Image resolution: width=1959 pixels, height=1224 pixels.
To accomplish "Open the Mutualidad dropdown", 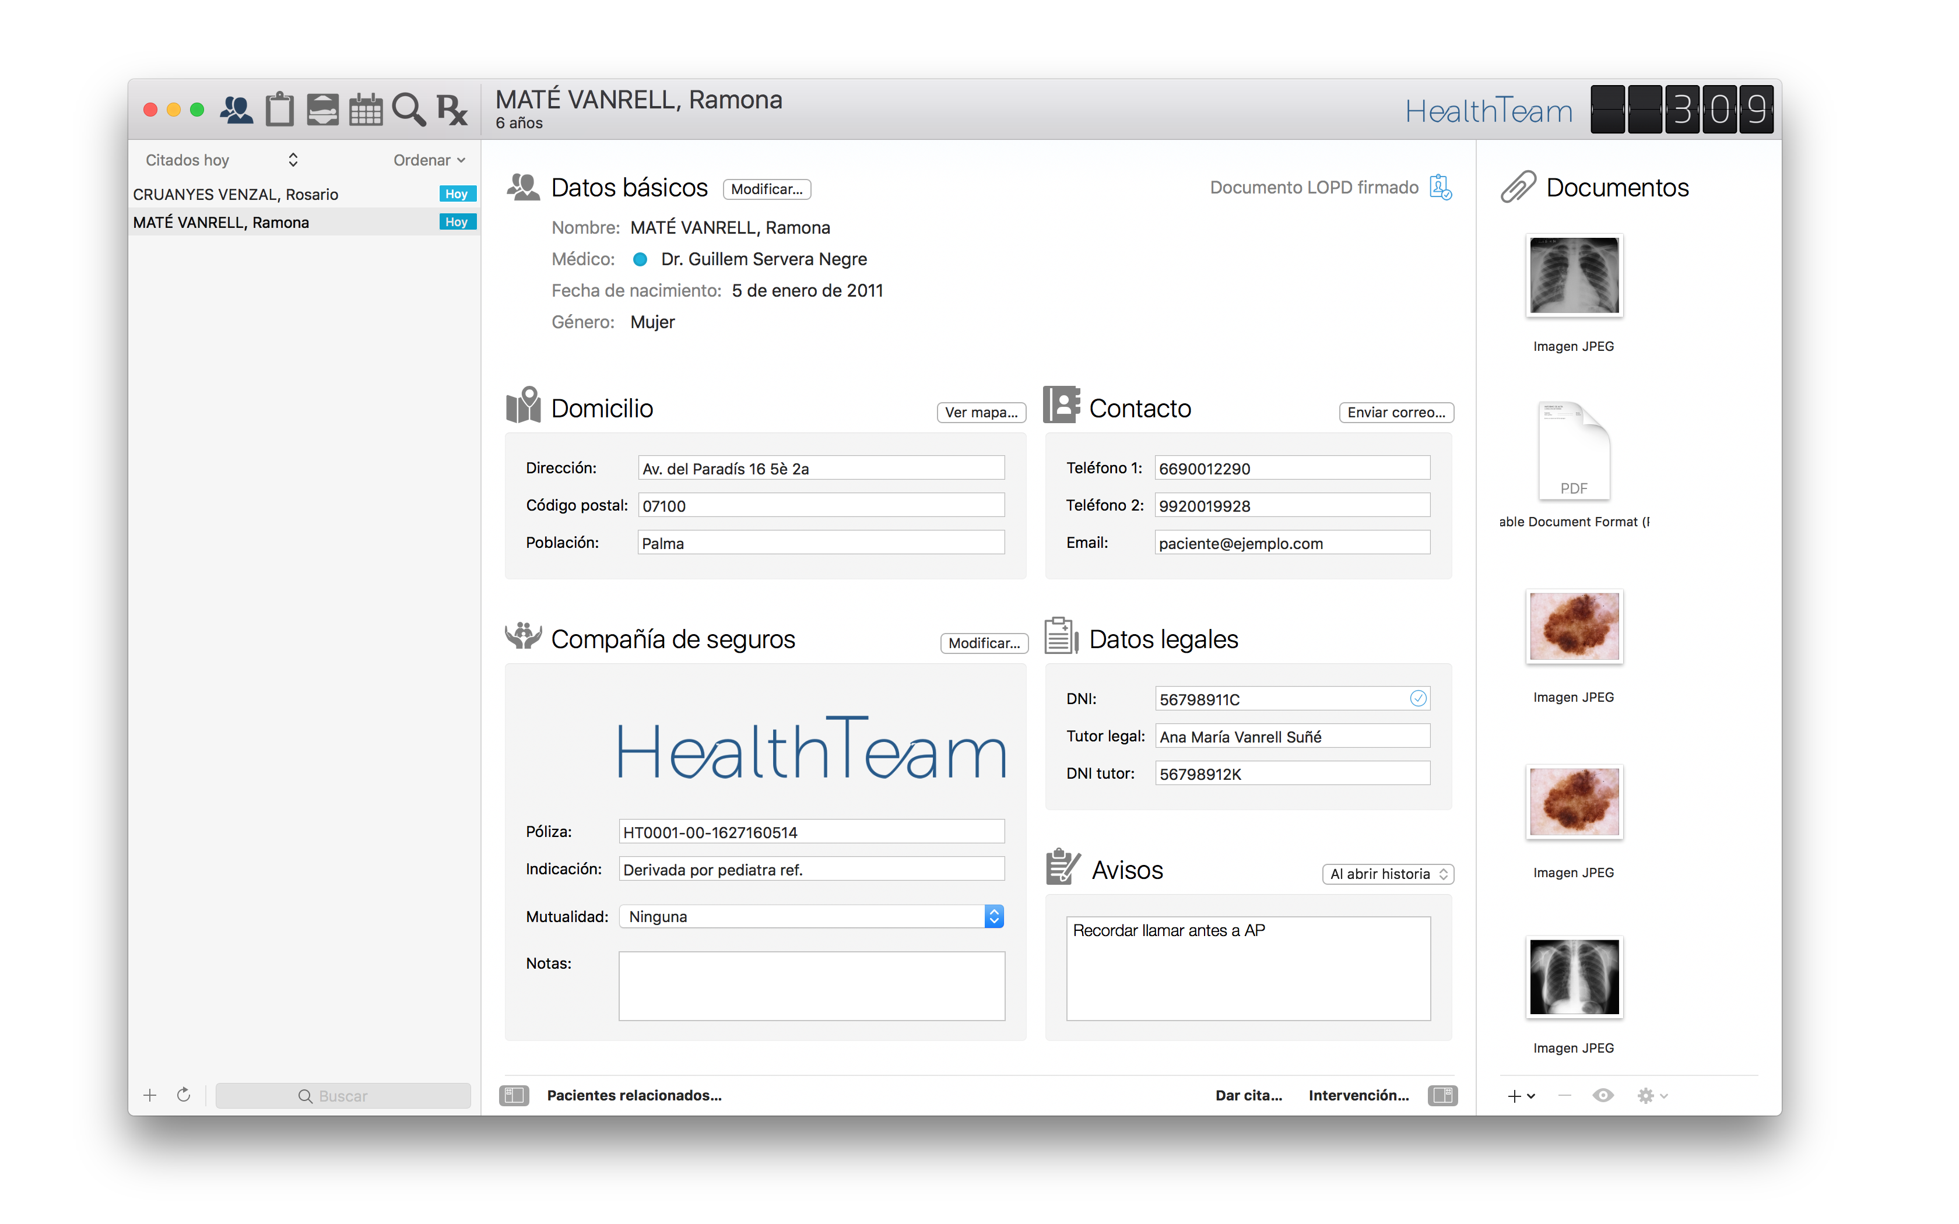I will [811, 916].
